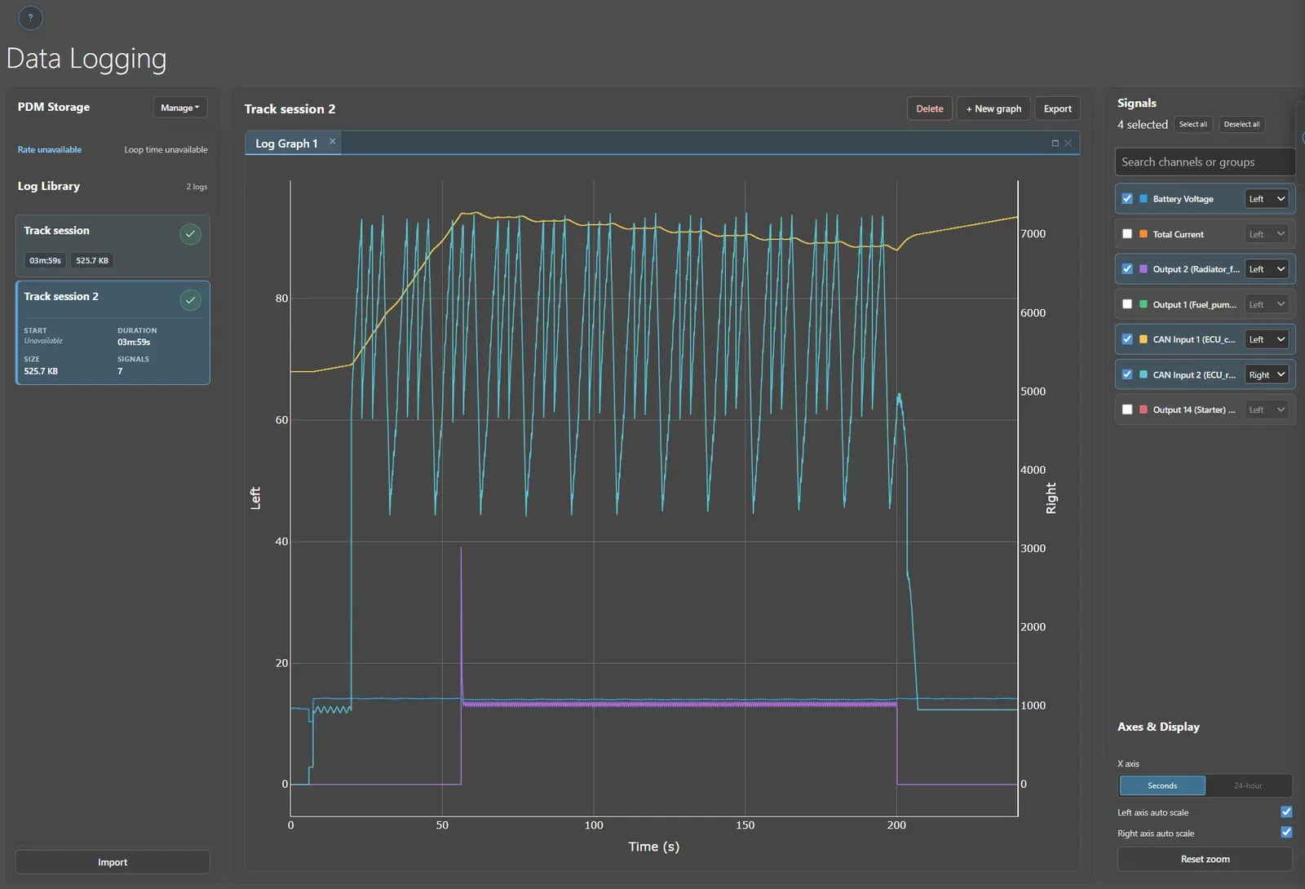Export the Track session 2 log
Viewport: 1305px width, 889px height.
click(x=1058, y=108)
